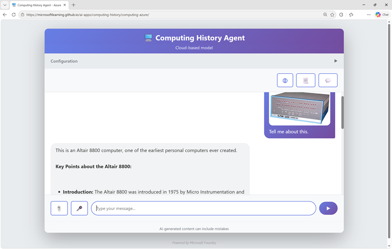This screenshot has height=249, width=392.
Task: Click the computer monitor icon in header
Action: pos(148,38)
